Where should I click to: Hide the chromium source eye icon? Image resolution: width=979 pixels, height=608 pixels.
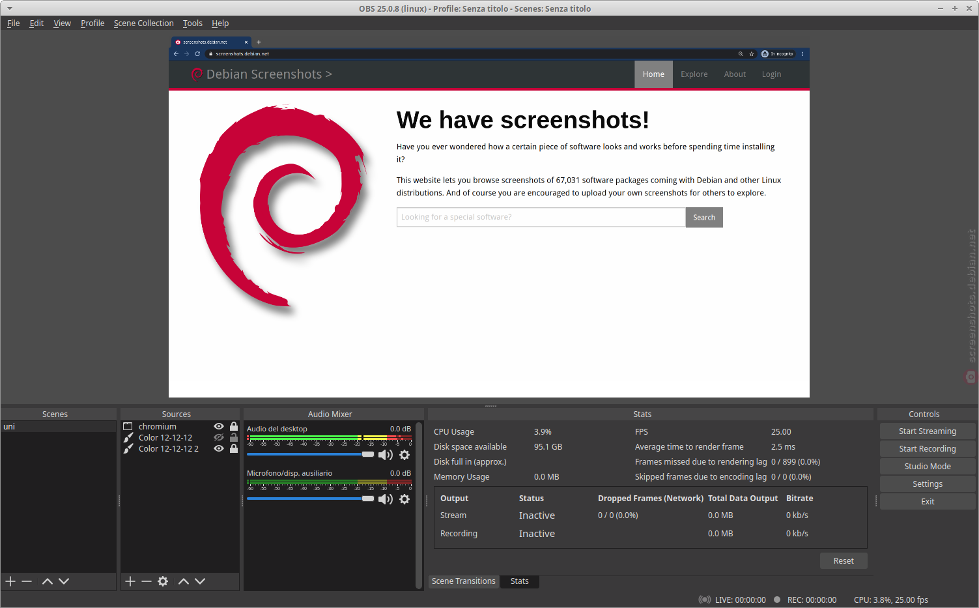pos(219,426)
